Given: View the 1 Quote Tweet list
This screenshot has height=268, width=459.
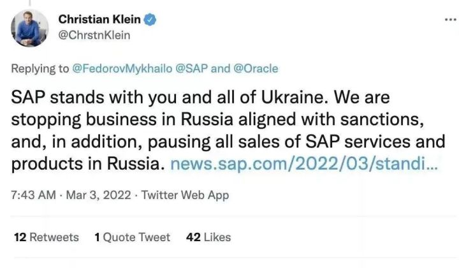Looking at the screenshot, I should (132, 237).
